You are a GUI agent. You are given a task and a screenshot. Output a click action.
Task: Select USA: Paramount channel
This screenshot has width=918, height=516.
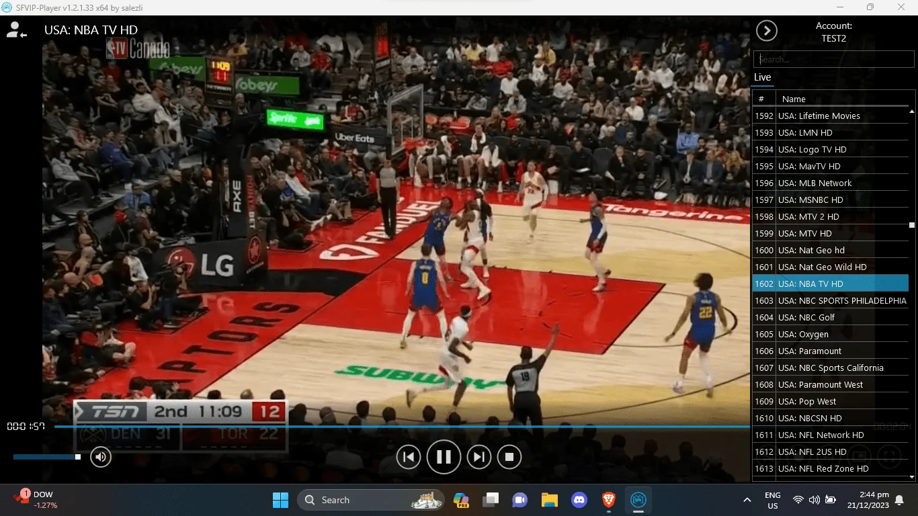831,351
